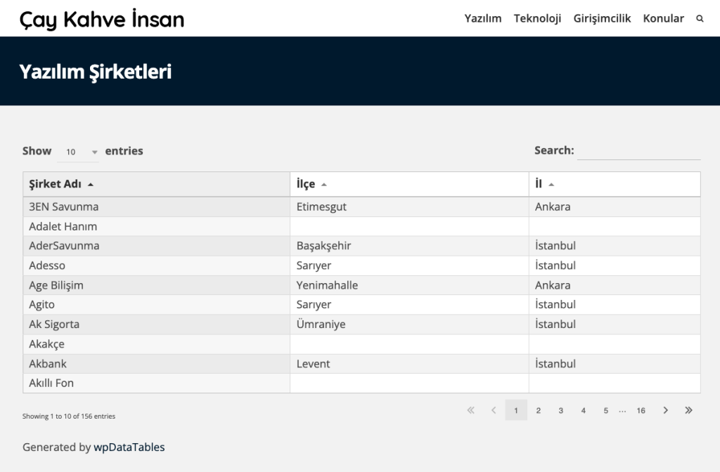Select page 4 in pagination
Image resolution: width=720 pixels, height=472 pixels.
click(x=583, y=410)
